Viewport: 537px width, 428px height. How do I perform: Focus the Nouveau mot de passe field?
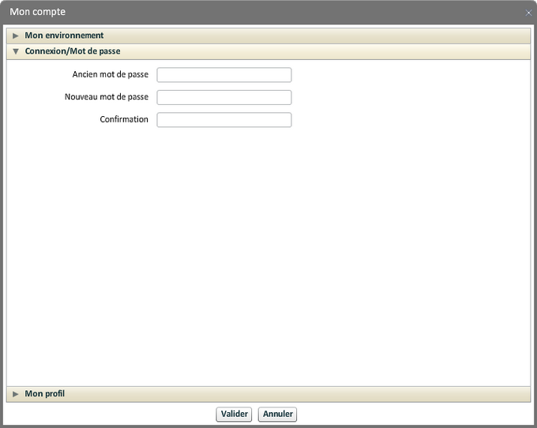coord(224,97)
